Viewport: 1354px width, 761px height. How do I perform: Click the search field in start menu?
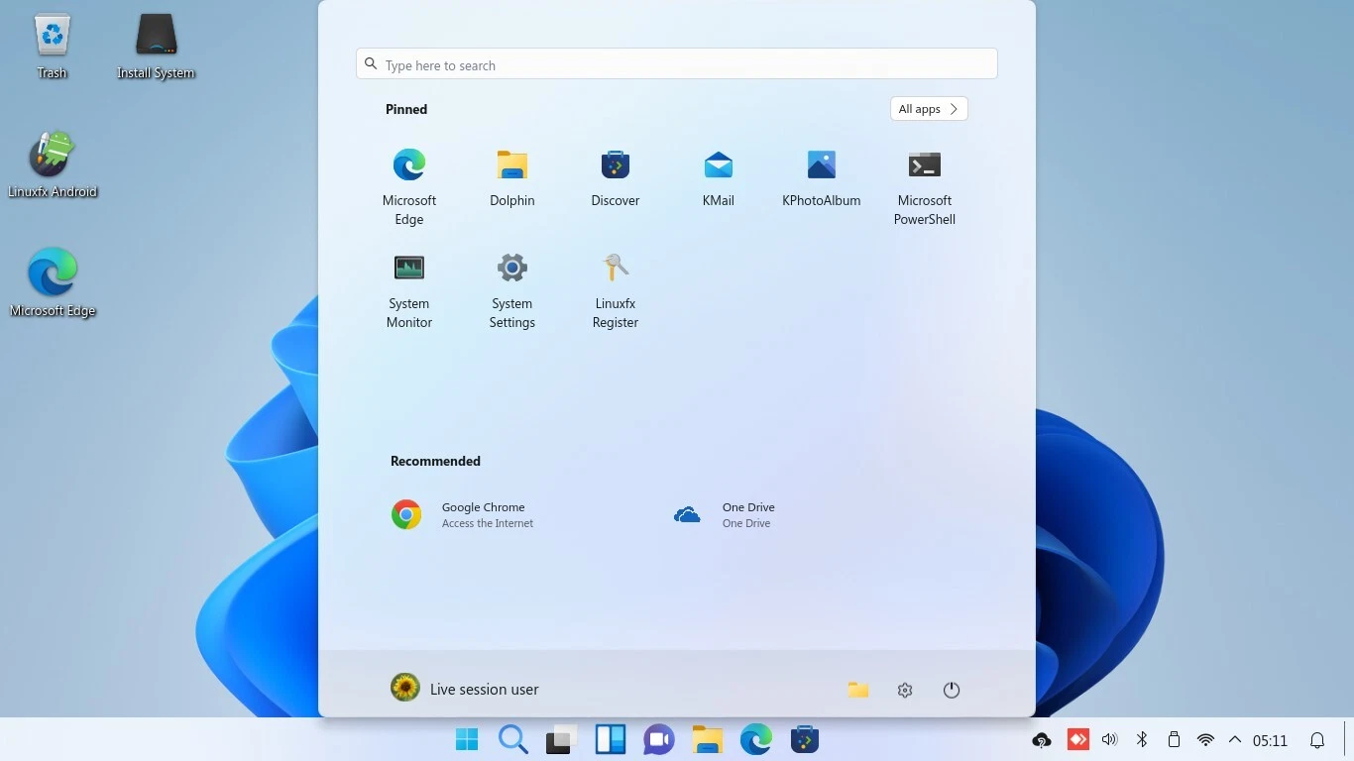click(677, 64)
